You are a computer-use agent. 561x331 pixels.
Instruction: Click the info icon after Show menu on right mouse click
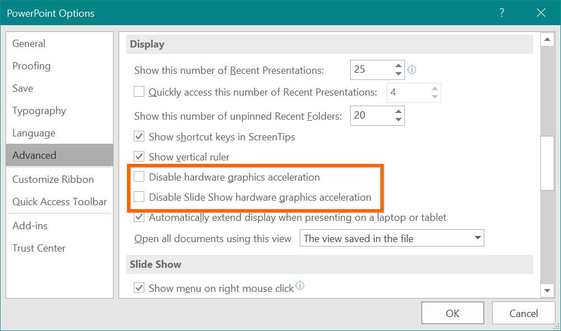(300, 285)
